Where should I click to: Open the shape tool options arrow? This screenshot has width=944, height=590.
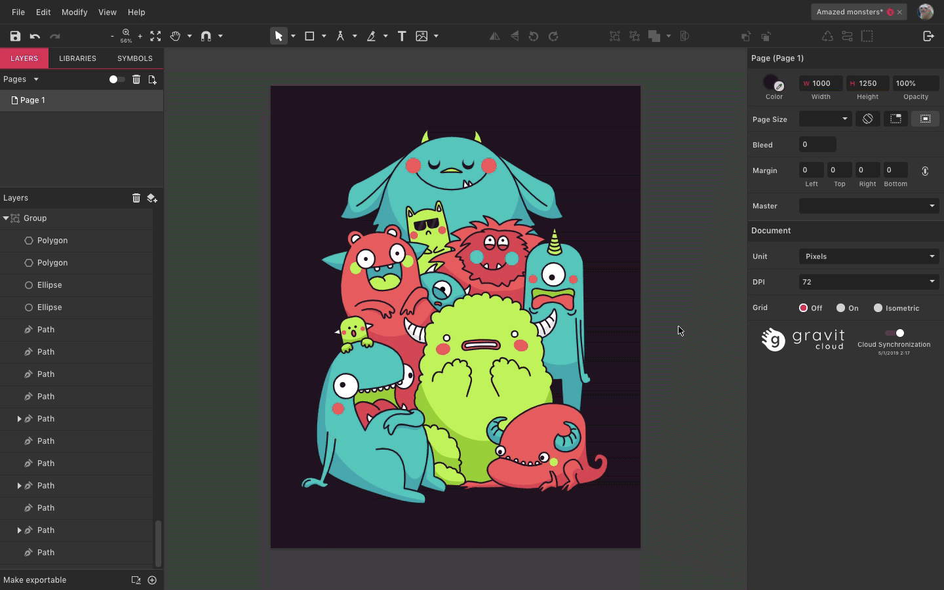[324, 36]
